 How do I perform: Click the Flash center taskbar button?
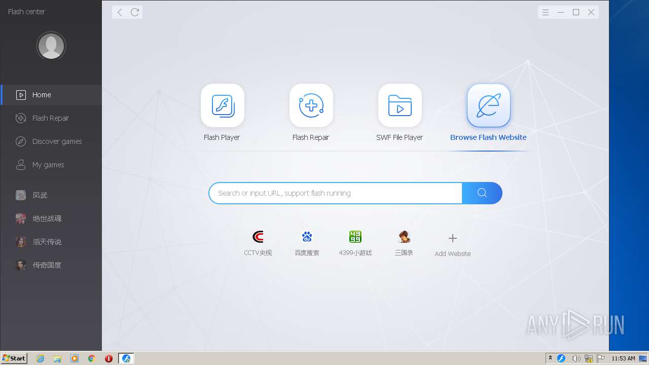click(126, 358)
